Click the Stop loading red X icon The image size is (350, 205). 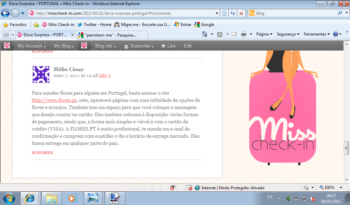click(x=241, y=13)
